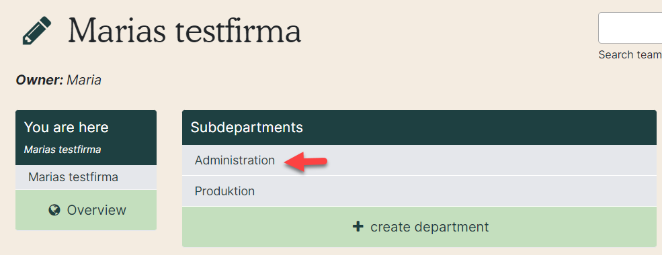The width and height of the screenshot is (662, 255).
Task: Click the Search team label text
Action: (630, 55)
